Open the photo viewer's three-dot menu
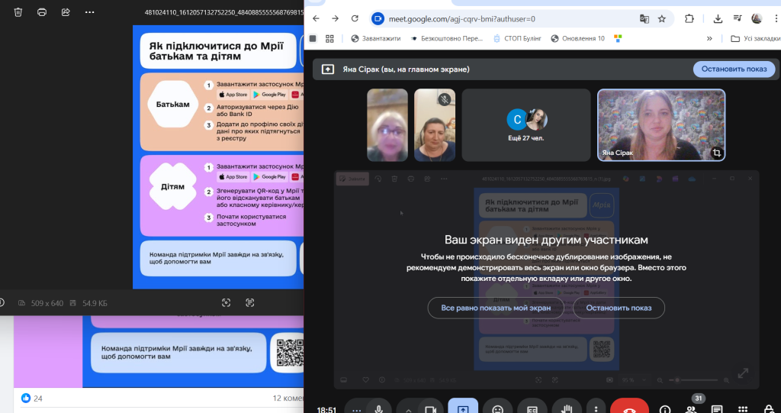 click(89, 12)
